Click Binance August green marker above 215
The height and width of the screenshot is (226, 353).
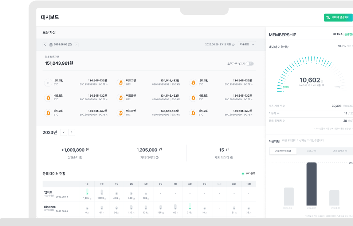pyautogui.click(x=190, y=206)
